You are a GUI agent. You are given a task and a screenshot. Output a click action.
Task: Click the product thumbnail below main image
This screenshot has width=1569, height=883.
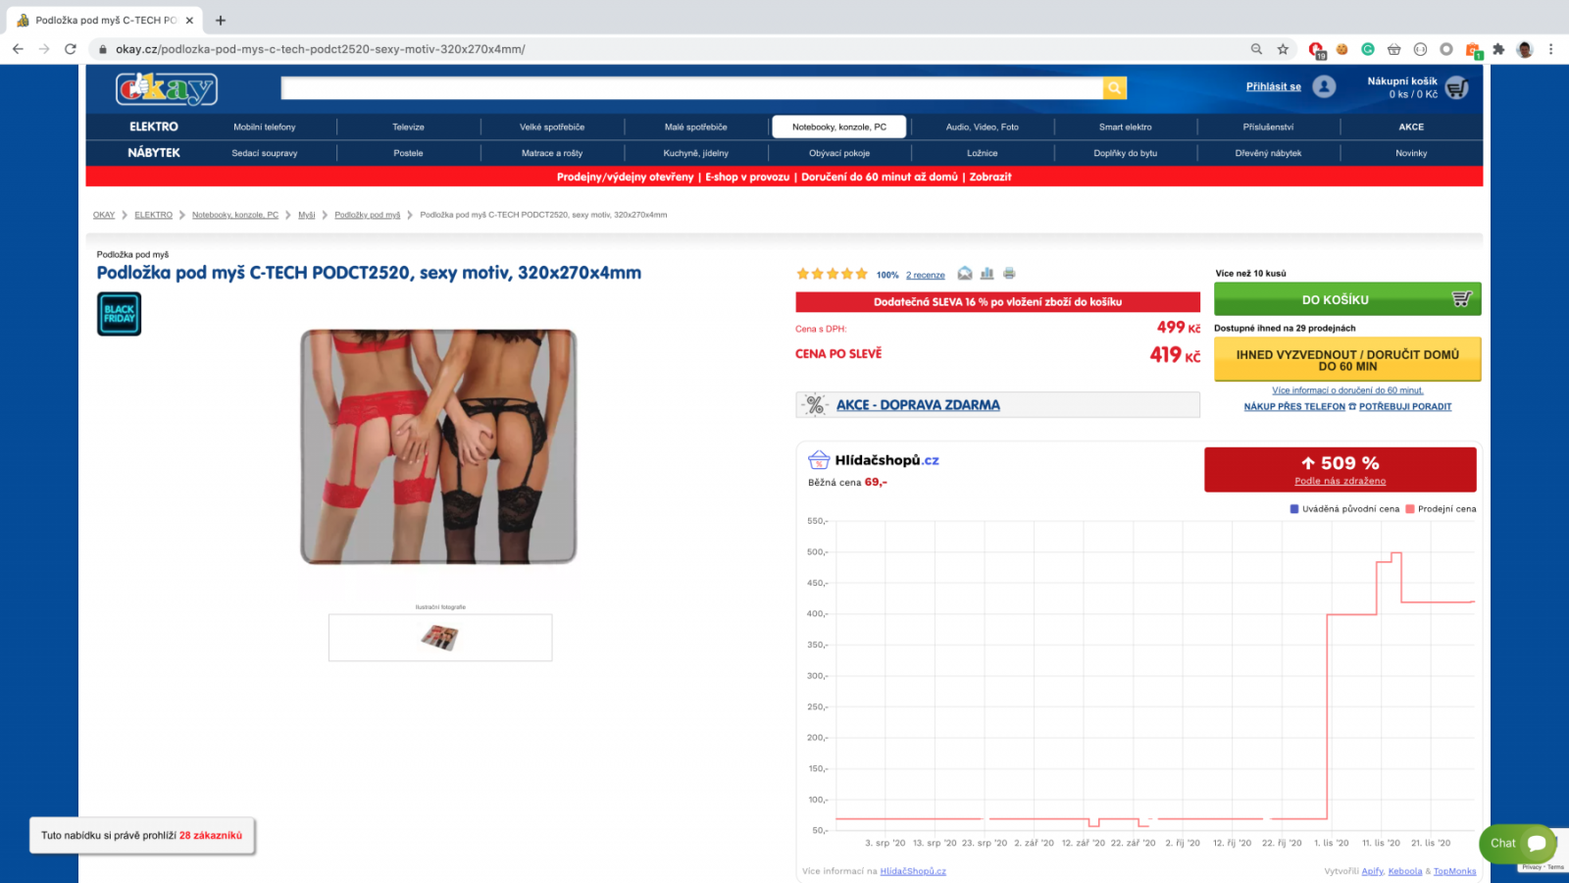[440, 639]
